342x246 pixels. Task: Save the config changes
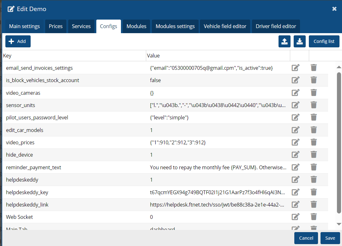point(330,238)
